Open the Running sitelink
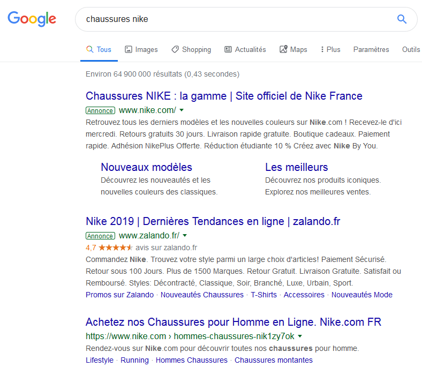Screen dimensions: 422x367 134,360
